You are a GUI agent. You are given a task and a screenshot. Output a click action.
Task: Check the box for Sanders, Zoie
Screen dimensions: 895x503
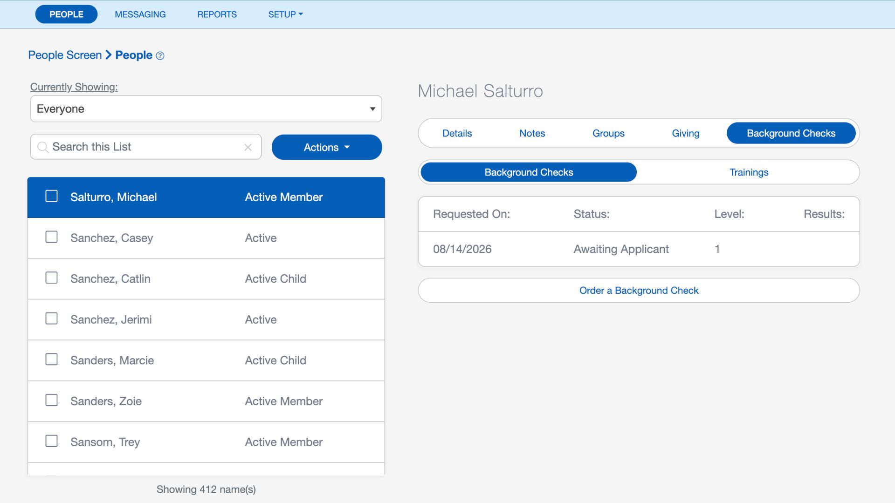click(51, 401)
